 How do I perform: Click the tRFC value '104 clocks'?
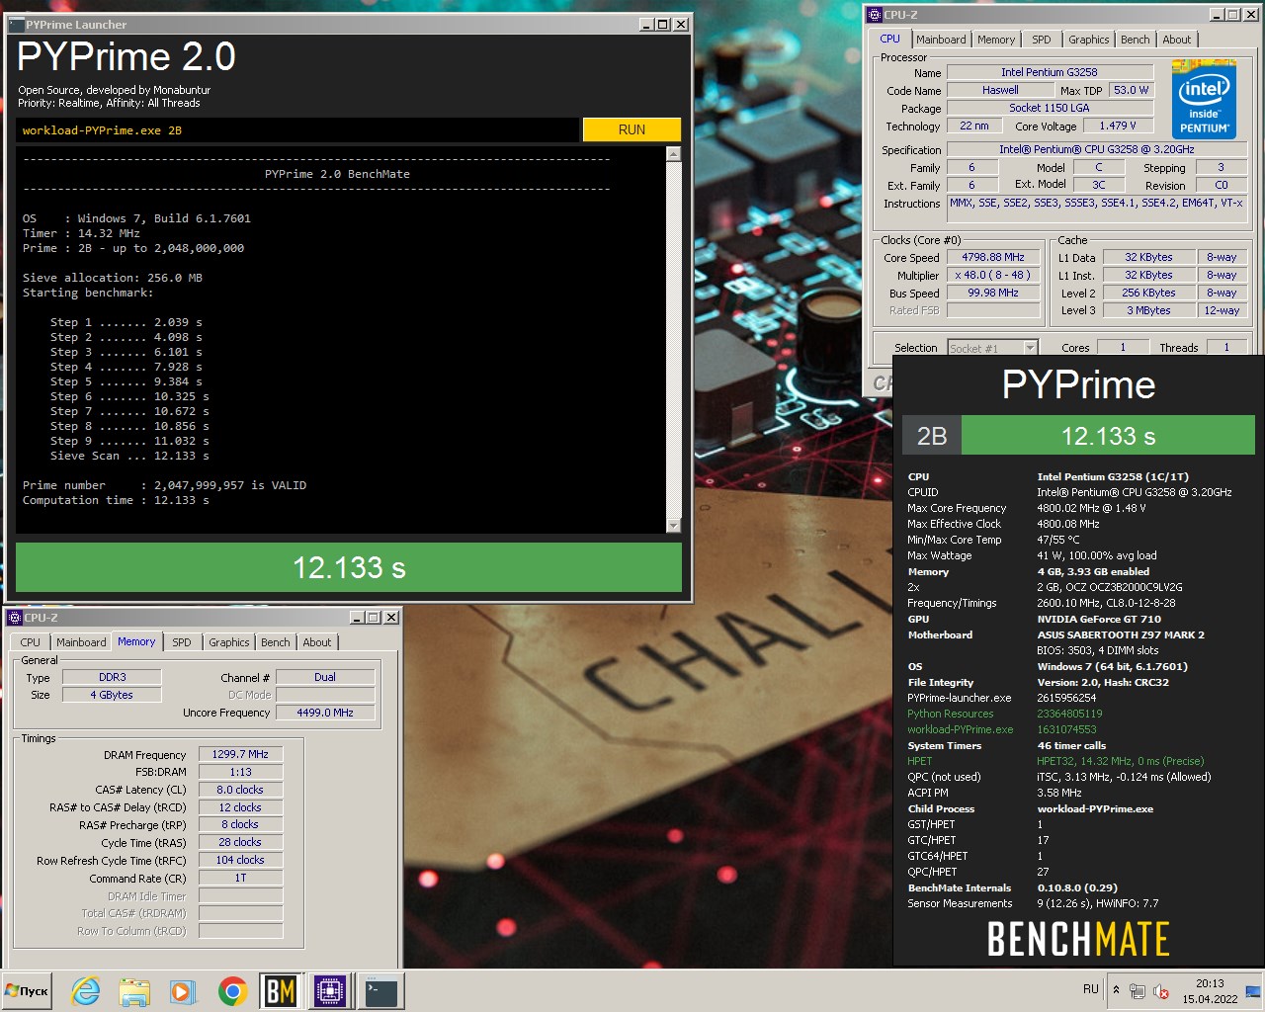tap(240, 860)
